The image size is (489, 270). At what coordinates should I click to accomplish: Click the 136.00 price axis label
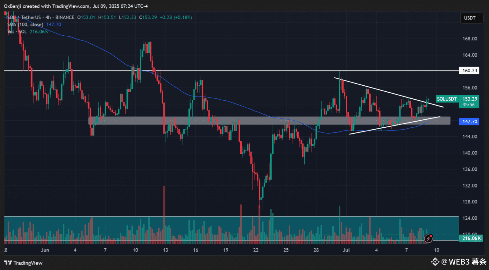tap(470, 169)
